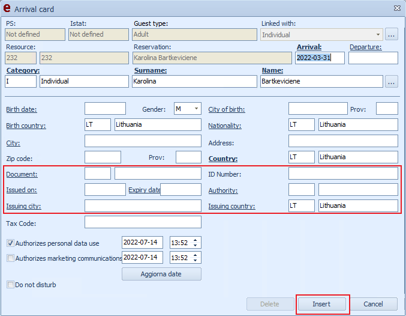
Task: Focus the Arrival date field
Action: (320, 58)
